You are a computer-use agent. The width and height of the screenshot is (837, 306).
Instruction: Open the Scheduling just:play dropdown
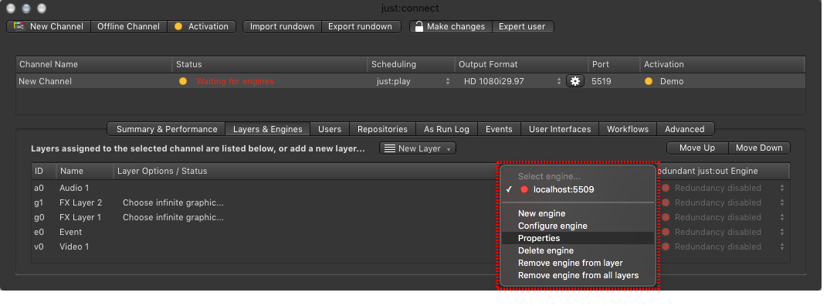click(x=412, y=81)
